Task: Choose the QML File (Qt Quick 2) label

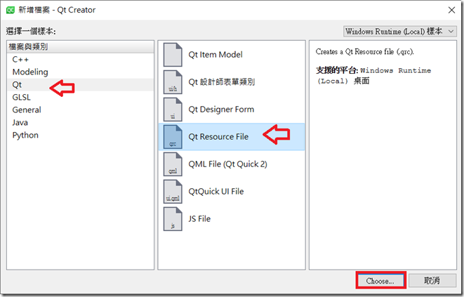Action: 228,164
